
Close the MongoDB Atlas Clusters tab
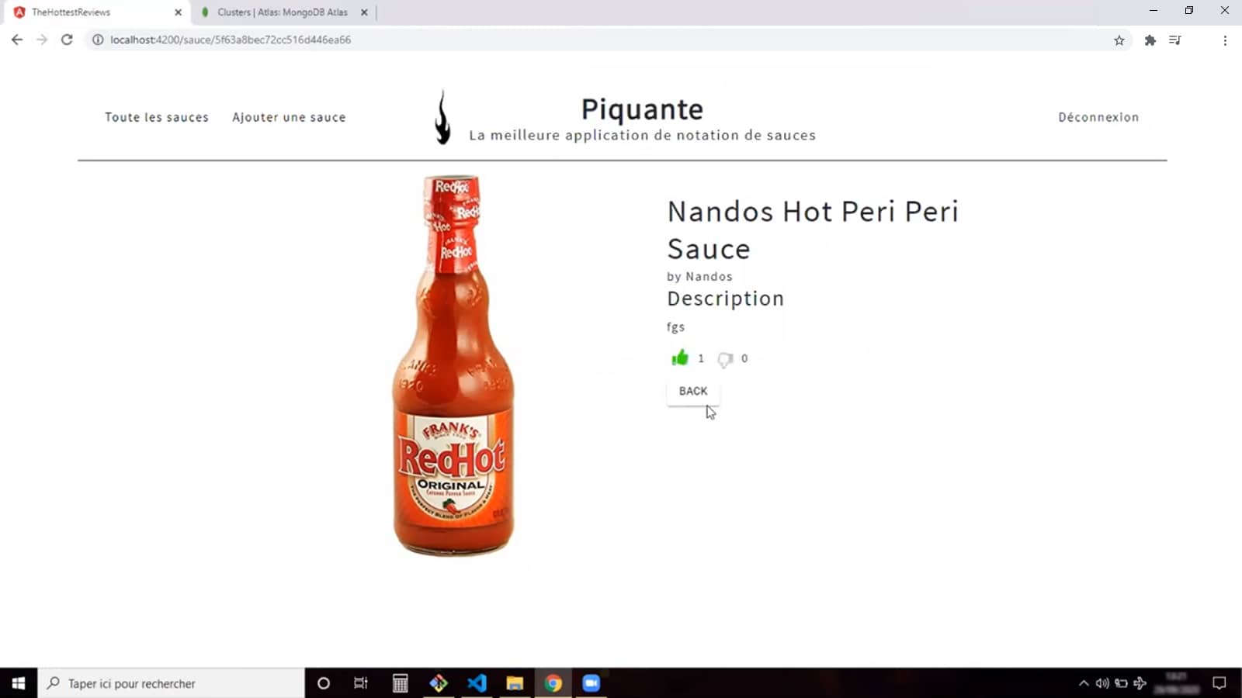click(364, 12)
